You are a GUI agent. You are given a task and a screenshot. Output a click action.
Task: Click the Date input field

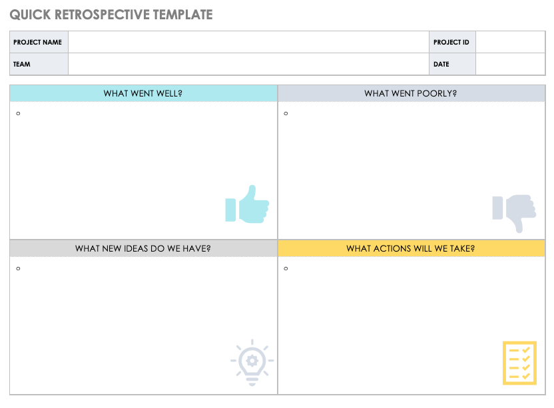click(510, 65)
